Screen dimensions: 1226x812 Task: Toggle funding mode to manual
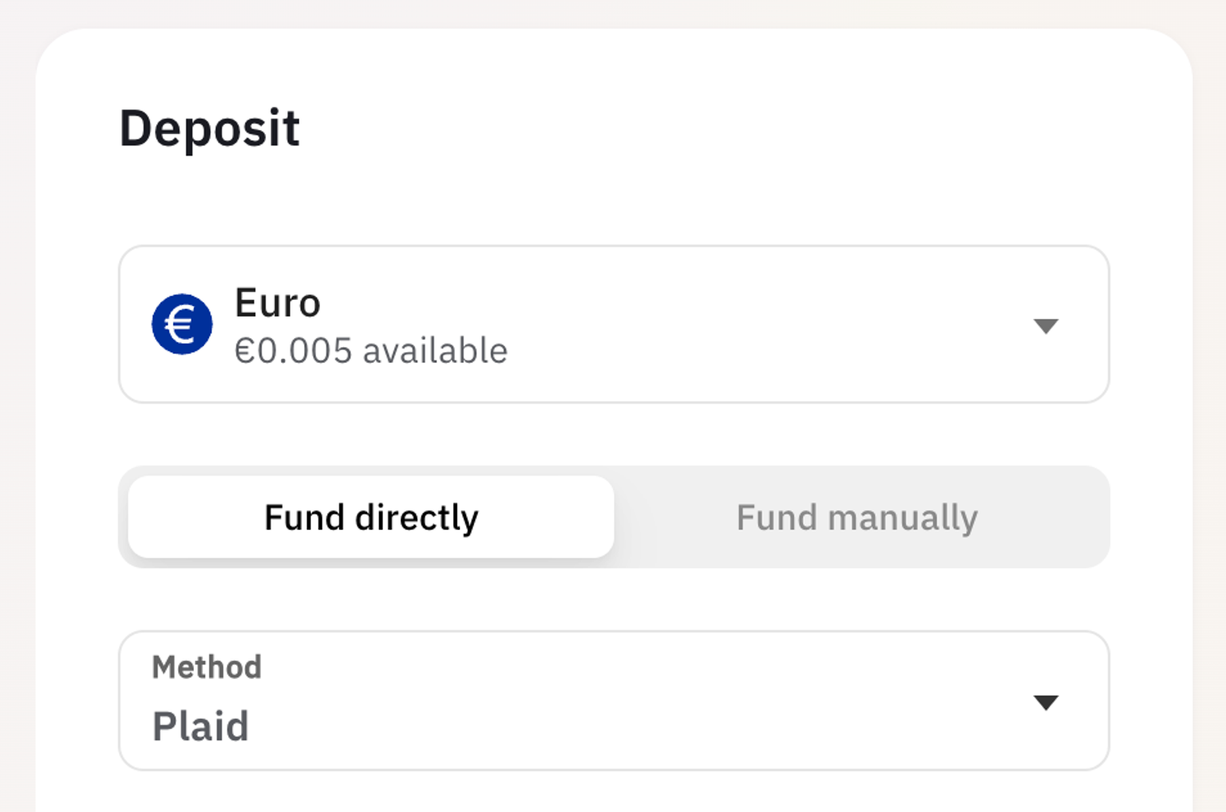point(856,517)
